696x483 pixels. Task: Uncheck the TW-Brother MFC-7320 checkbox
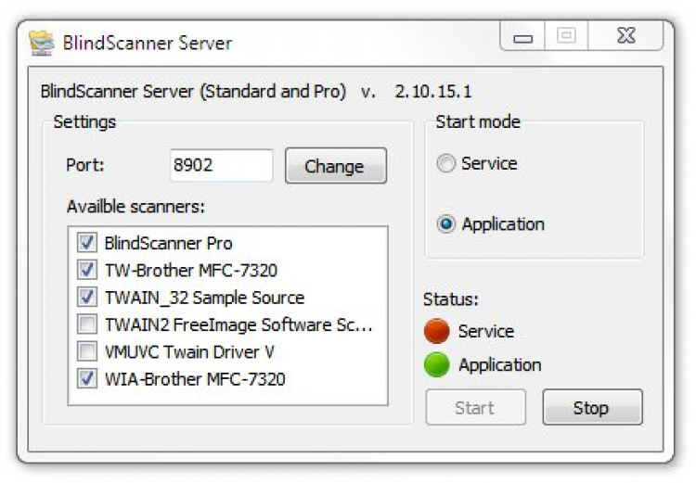tap(87, 271)
